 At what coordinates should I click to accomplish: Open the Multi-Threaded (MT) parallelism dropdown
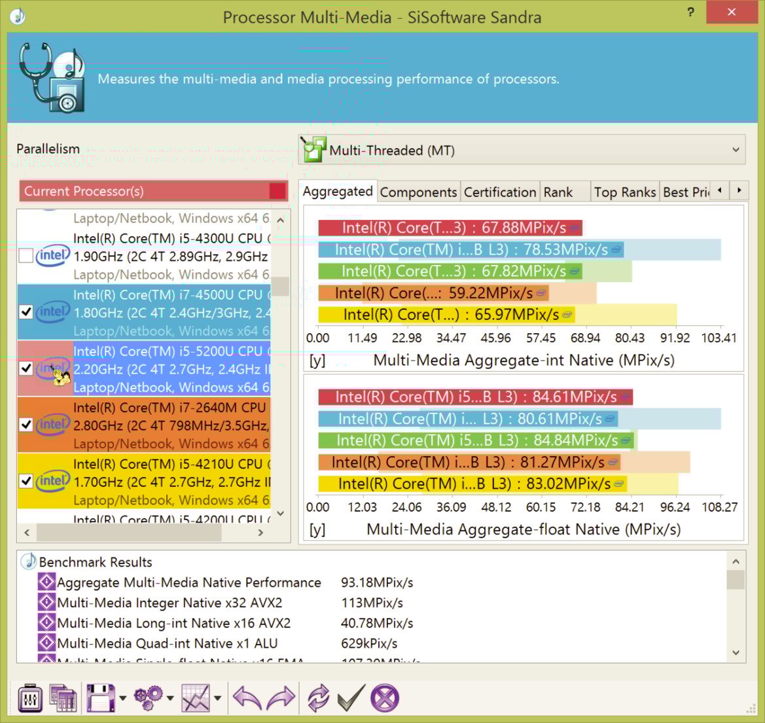click(x=522, y=150)
